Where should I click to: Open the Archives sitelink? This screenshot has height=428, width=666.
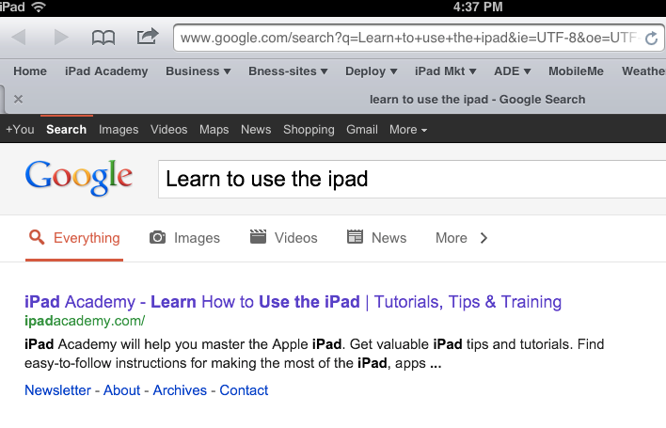coord(180,390)
